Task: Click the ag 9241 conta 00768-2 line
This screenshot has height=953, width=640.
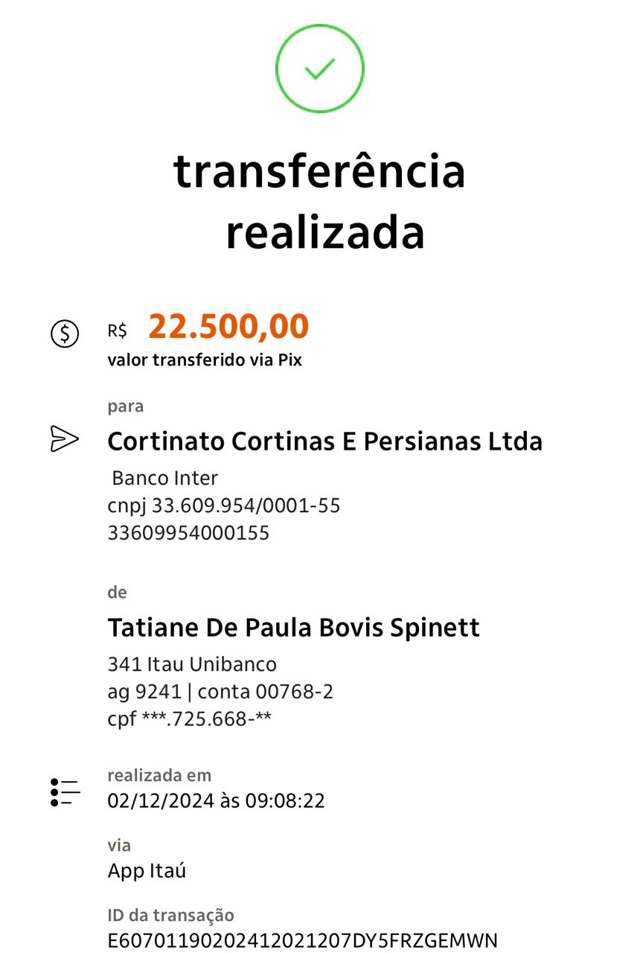Action: tap(220, 692)
